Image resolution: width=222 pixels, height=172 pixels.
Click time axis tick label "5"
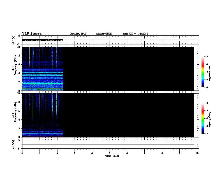[x=110, y=153]
